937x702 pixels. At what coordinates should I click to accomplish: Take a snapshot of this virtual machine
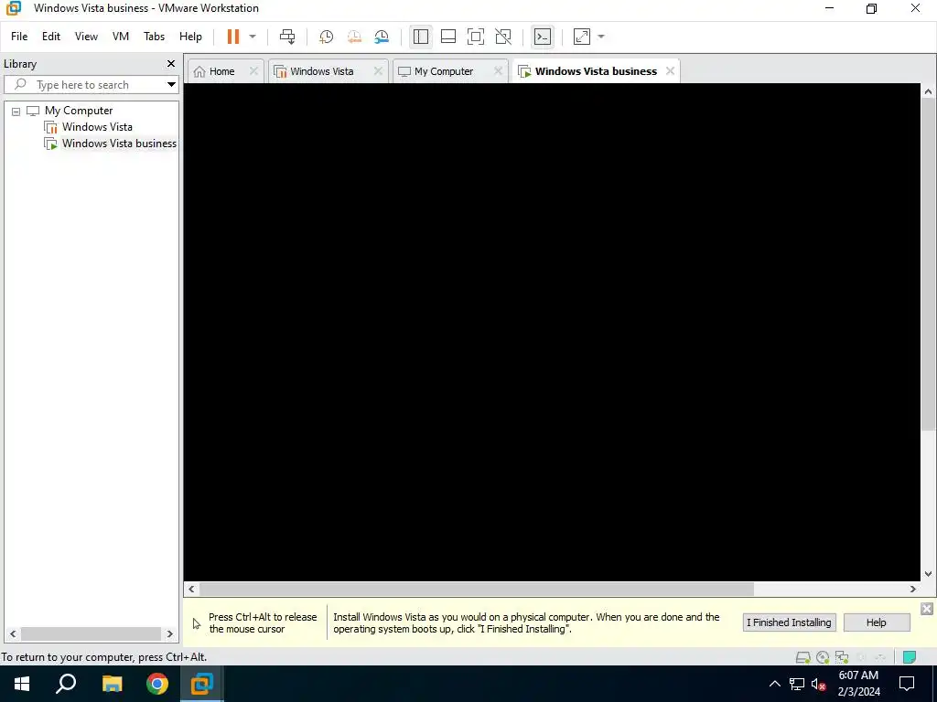(326, 37)
